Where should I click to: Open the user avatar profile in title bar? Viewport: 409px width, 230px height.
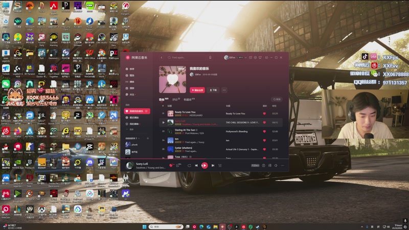coord(226,58)
